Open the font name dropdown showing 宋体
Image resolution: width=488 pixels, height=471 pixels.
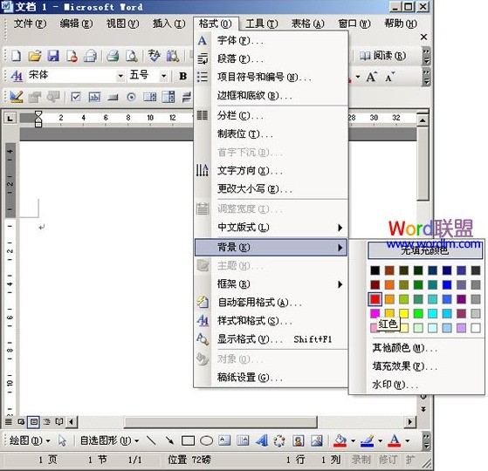pyautogui.click(x=120, y=76)
